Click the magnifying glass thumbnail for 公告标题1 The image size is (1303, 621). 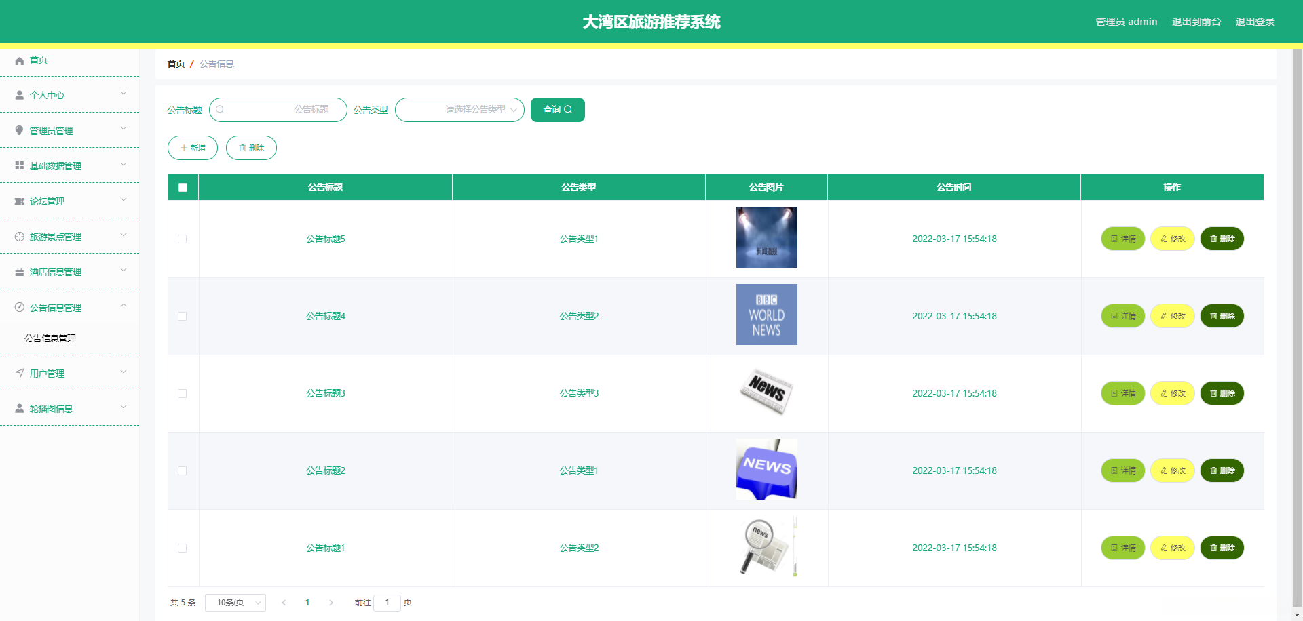pos(767,546)
